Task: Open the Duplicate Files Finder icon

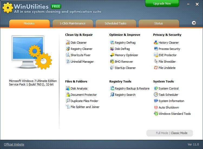Action: 68,101
